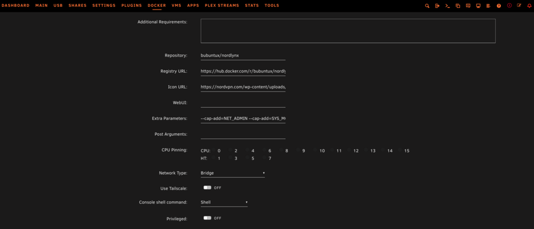The image size is (534, 229).
Task: Open the Stats tab
Action: click(252, 5)
